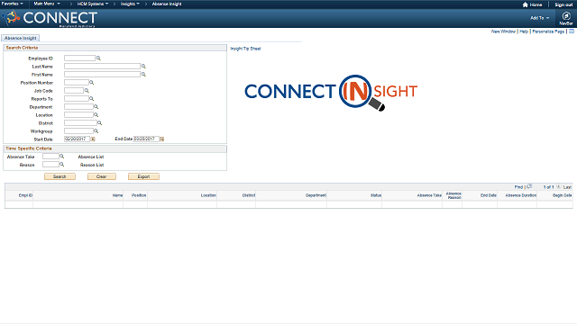Open First Name lookup magnifier
The image size is (577, 324).
coord(143,74)
